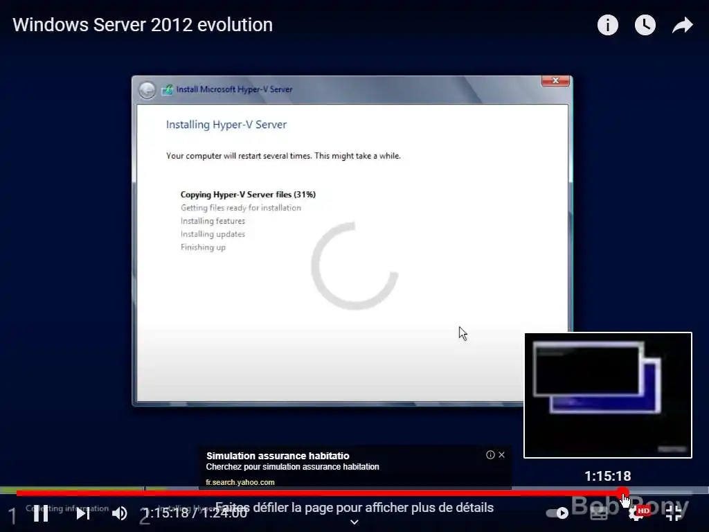The image size is (709, 532).
Task: Close the ad overlay with X
Action: click(x=501, y=454)
